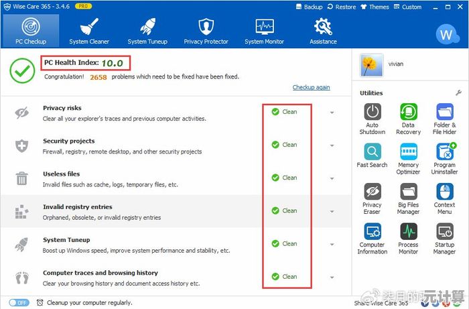The image size is (469, 309).
Task: Click the Clean status of Useless files
Action: point(285,178)
